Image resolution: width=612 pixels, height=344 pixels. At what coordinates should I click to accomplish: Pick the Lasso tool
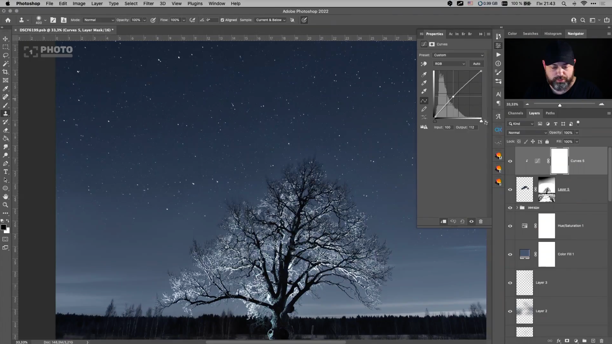pyautogui.click(x=5, y=56)
